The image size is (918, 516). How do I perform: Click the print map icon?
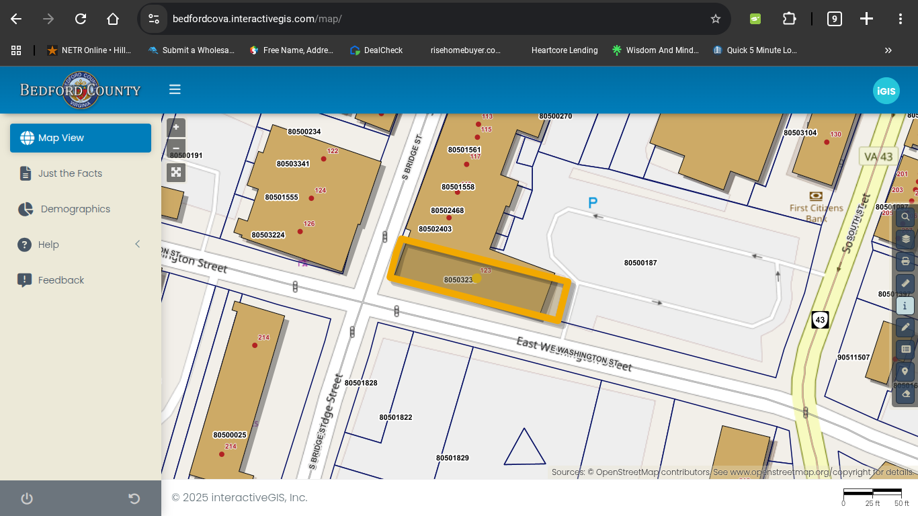(905, 261)
